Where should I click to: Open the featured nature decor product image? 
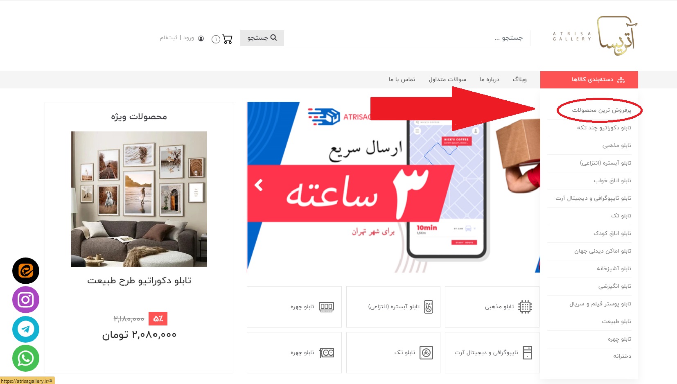139,199
